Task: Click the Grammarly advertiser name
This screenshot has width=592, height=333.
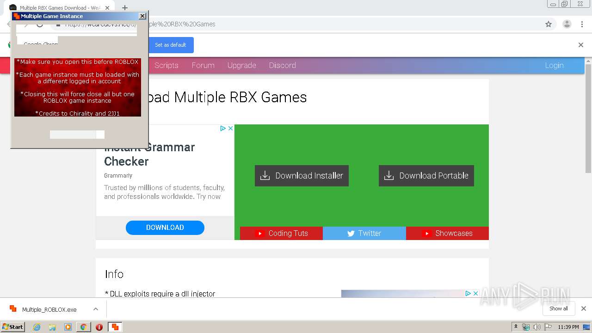Action: tap(118, 176)
